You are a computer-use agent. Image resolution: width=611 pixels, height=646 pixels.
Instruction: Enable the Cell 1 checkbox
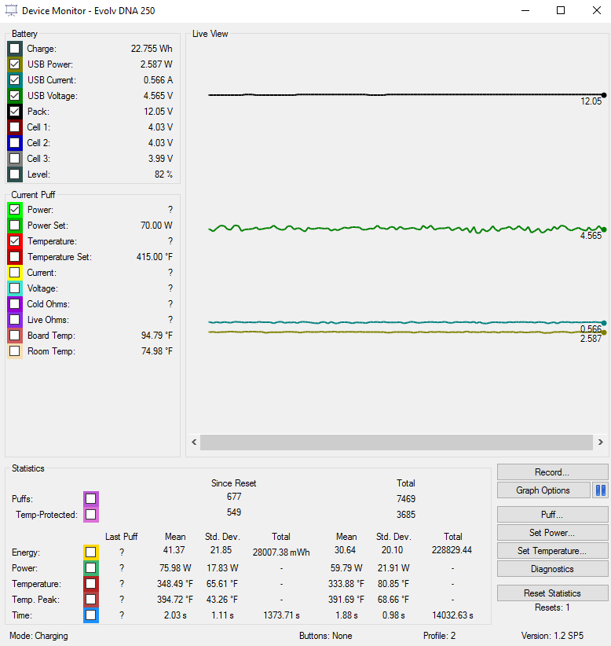tap(15, 127)
